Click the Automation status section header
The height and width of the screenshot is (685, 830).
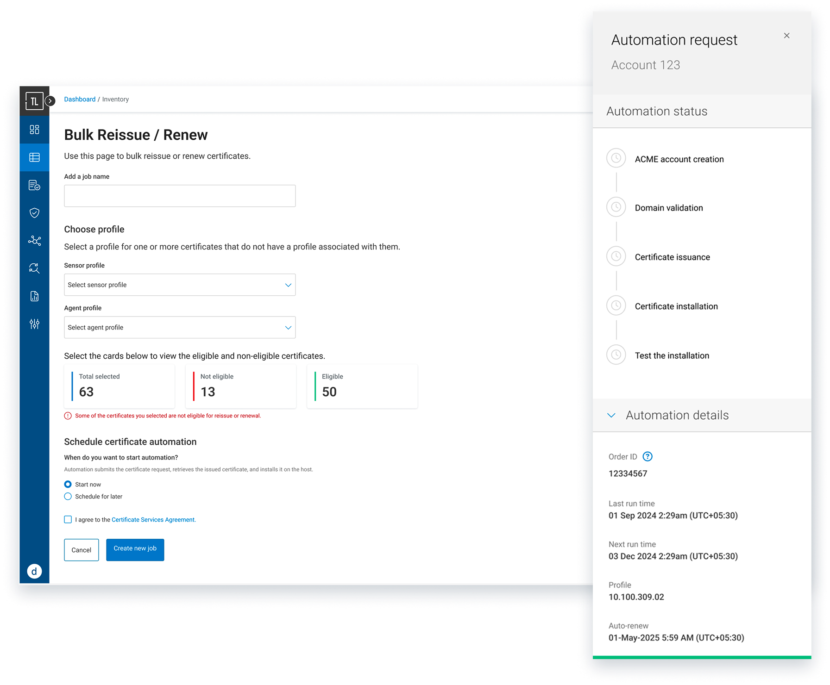coord(702,111)
